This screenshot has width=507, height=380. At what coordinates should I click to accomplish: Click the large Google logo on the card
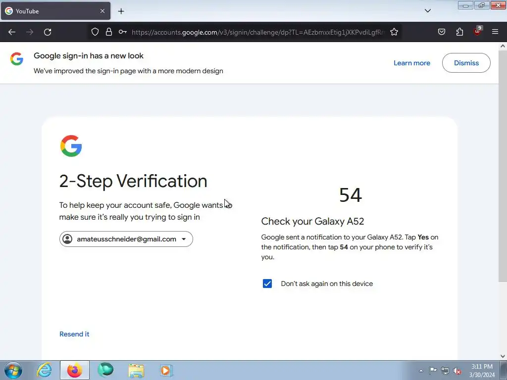point(71,146)
